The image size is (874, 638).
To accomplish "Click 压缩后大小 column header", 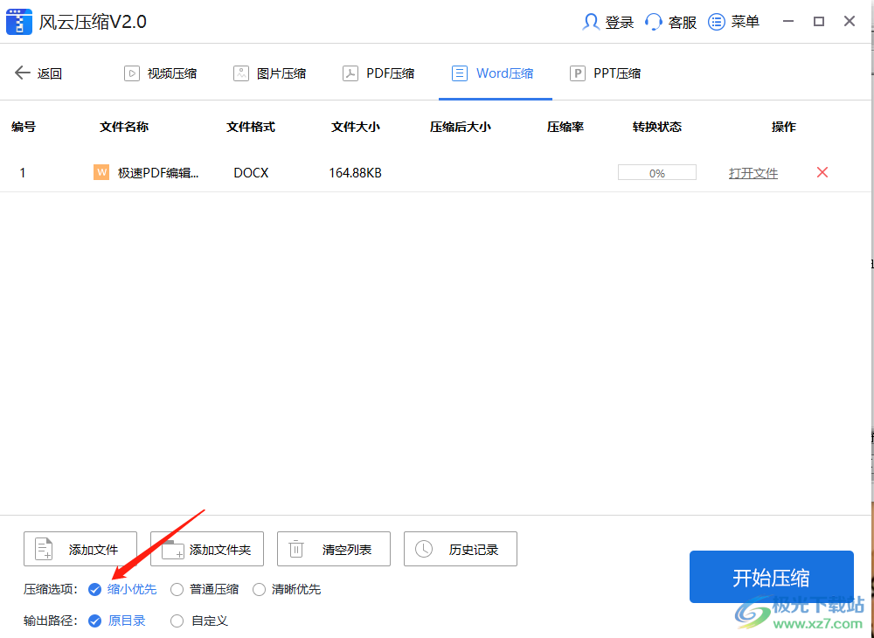I will tap(461, 127).
